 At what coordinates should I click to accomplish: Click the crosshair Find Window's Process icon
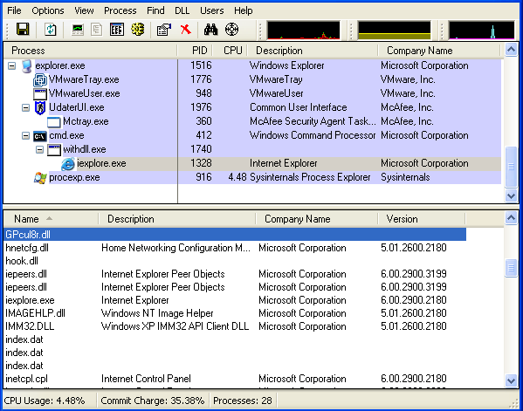(x=232, y=30)
